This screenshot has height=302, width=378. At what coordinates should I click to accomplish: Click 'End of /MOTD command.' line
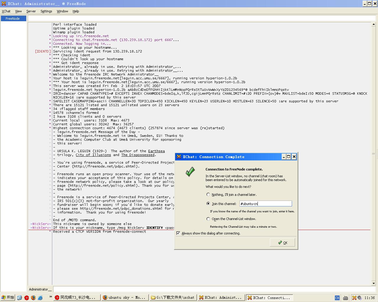coord(74,220)
